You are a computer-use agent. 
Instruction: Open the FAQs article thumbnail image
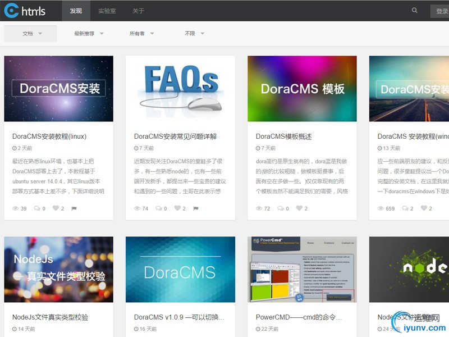click(x=180, y=89)
